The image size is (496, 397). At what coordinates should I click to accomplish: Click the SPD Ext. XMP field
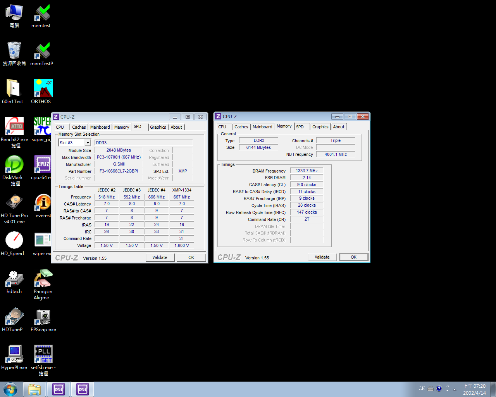(183, 171)
